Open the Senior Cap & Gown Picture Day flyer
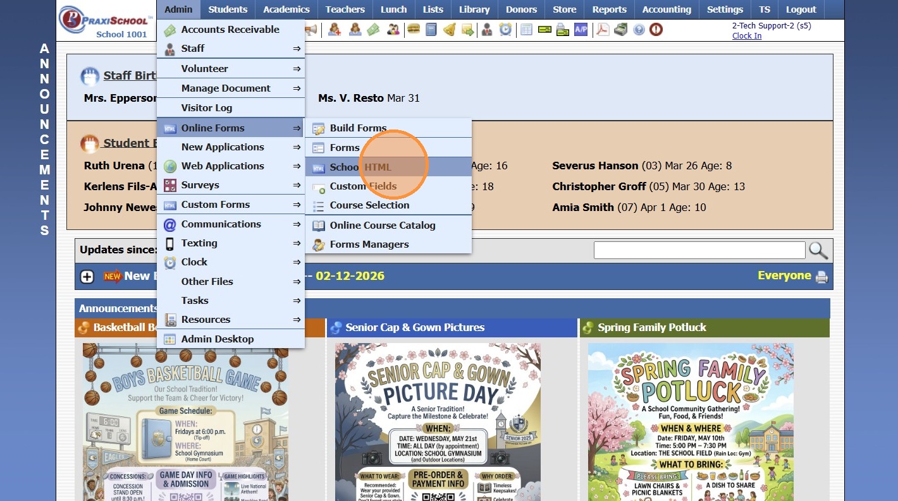The image size is (898, 501). (438, 422)
